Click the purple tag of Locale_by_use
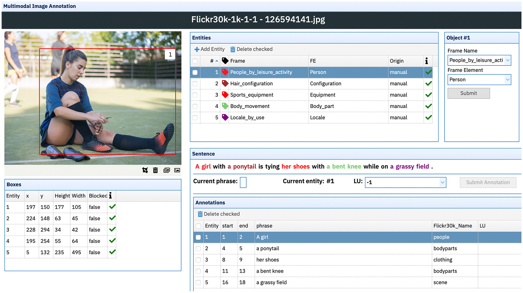 [225, 117]
